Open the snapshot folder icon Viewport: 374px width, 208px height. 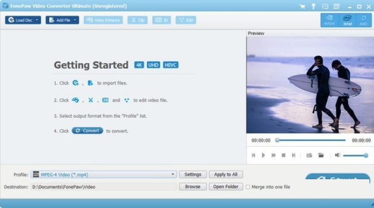321,155
